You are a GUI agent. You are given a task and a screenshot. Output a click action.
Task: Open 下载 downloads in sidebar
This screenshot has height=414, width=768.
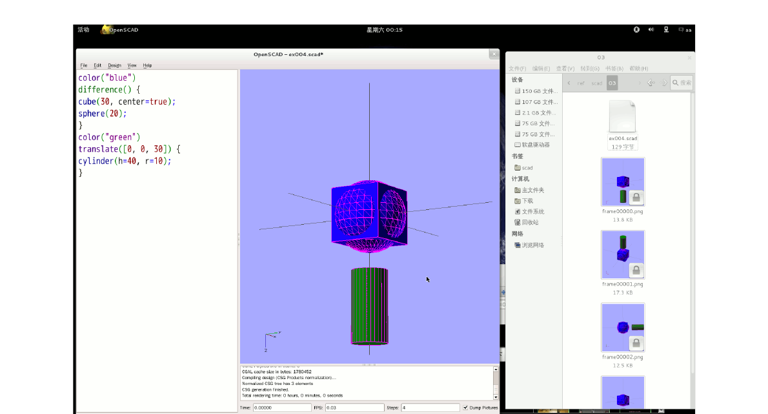[x=524, y=201]
